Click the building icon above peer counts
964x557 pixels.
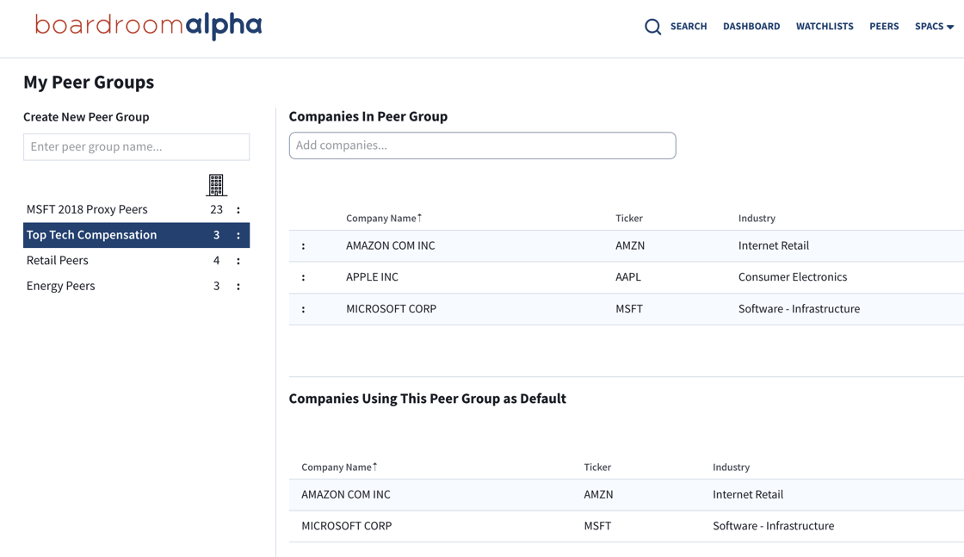pos(216,184)
